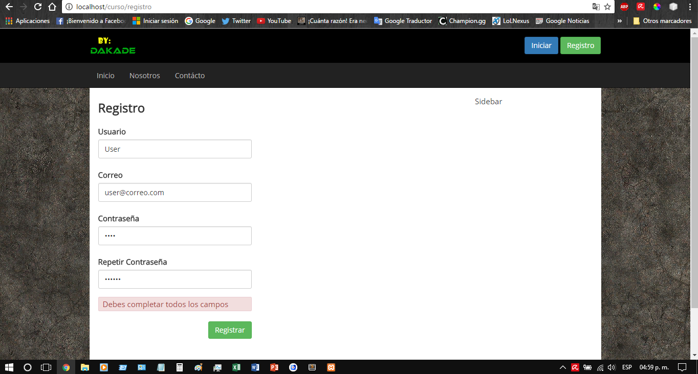This screenshot has height=374, width=698.
Task: Click the color wheel extension icon
Action: click(657, 7)
